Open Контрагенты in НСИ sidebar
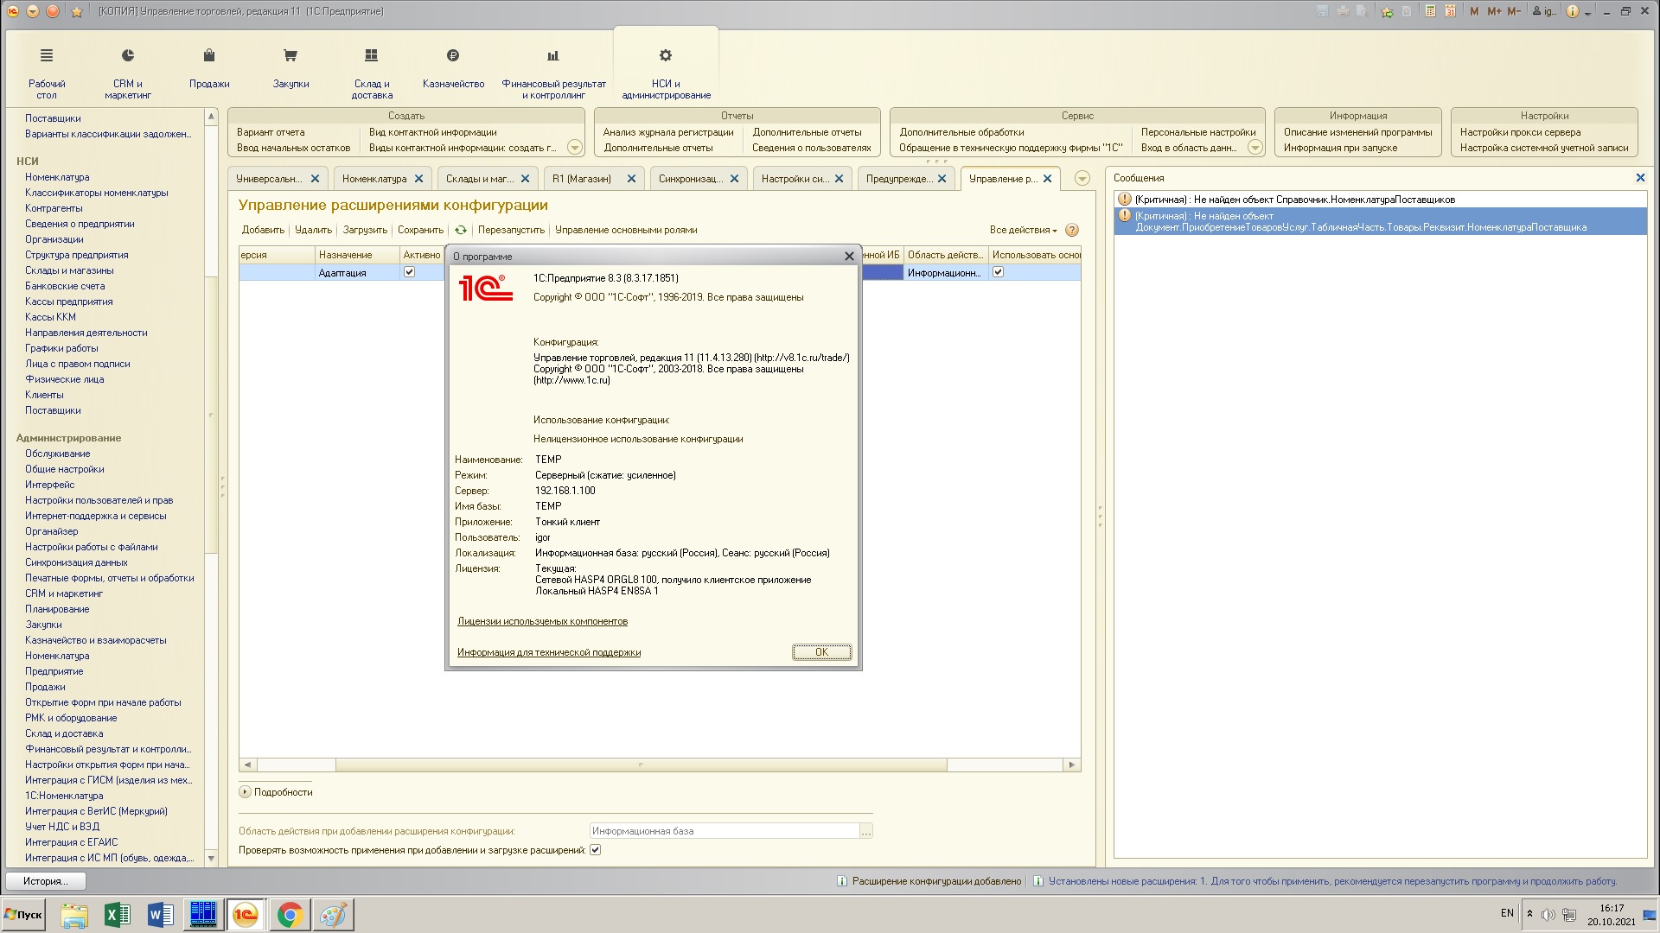The height and width of the screenshot is (933, 1660). (x=54, y=208)
